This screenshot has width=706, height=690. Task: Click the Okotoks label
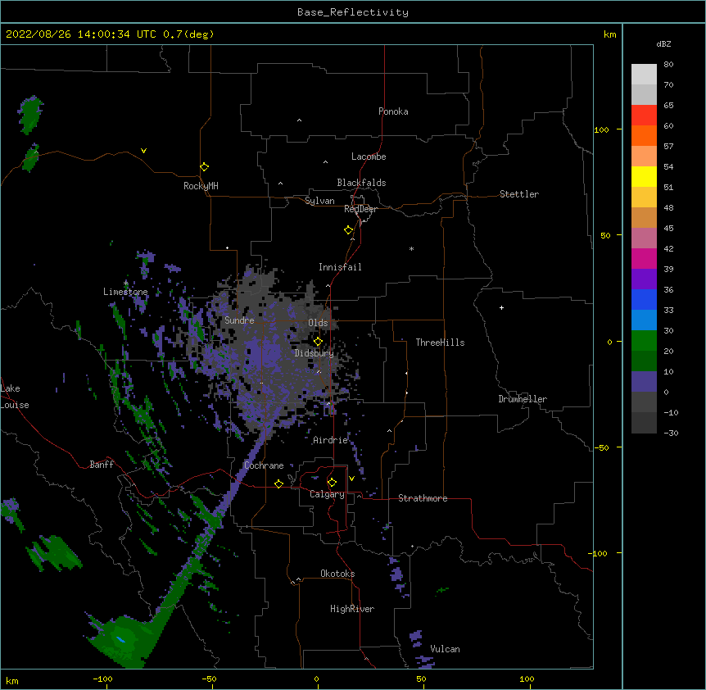coord(337,574)
